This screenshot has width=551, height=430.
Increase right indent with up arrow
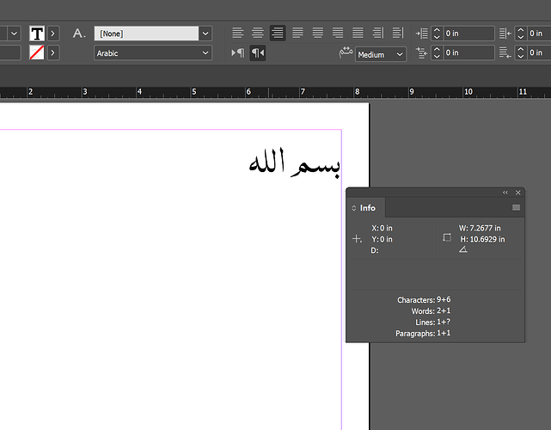click(x=520, y=30)
